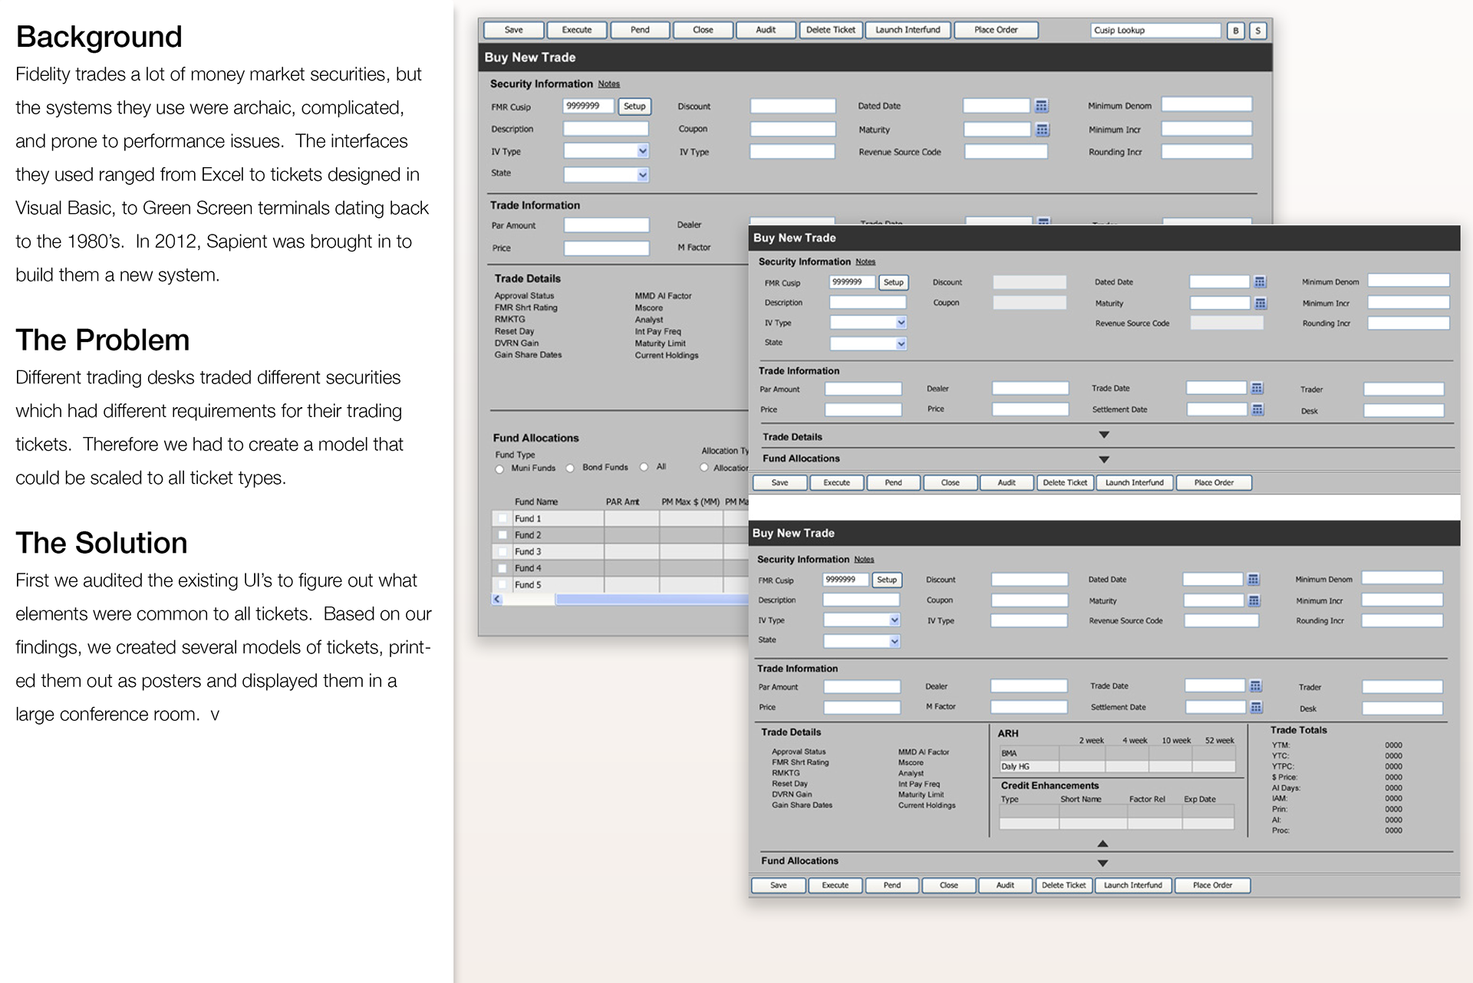1473x983 pixels.
Task: Open Notes link in back window
Action: tap(609, 84)
